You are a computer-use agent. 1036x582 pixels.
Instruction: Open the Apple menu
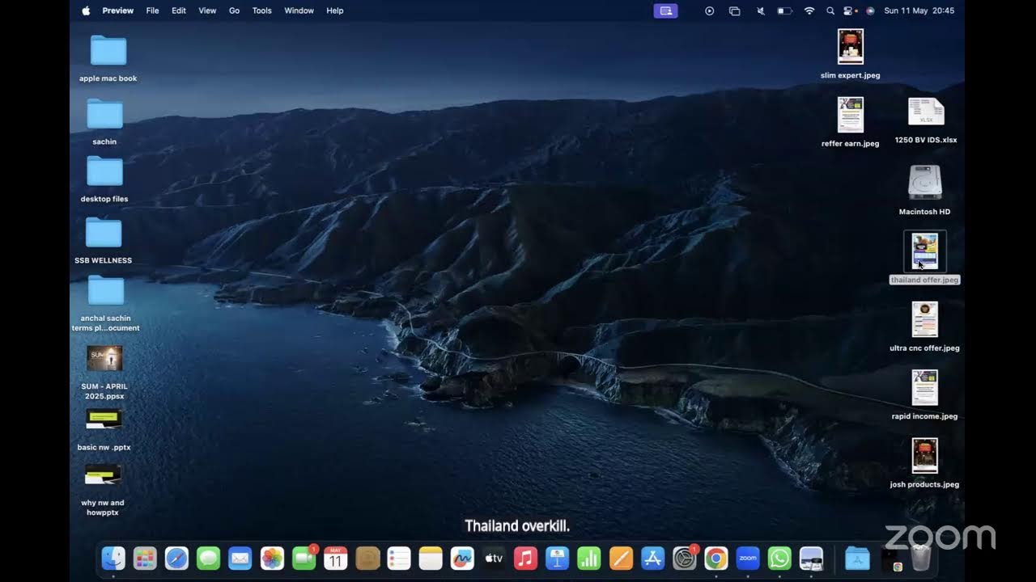[x=86, y=11]
